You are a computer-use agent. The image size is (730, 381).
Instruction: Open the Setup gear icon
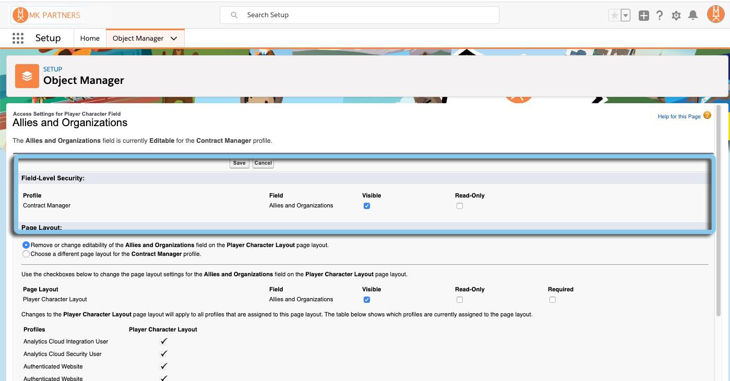(x=676, y=16)
